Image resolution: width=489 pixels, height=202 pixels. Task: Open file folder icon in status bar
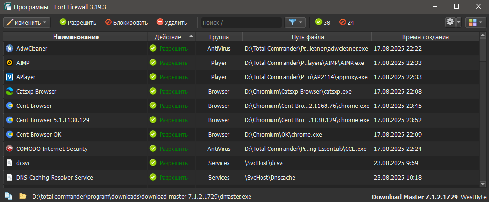(22, 196)
